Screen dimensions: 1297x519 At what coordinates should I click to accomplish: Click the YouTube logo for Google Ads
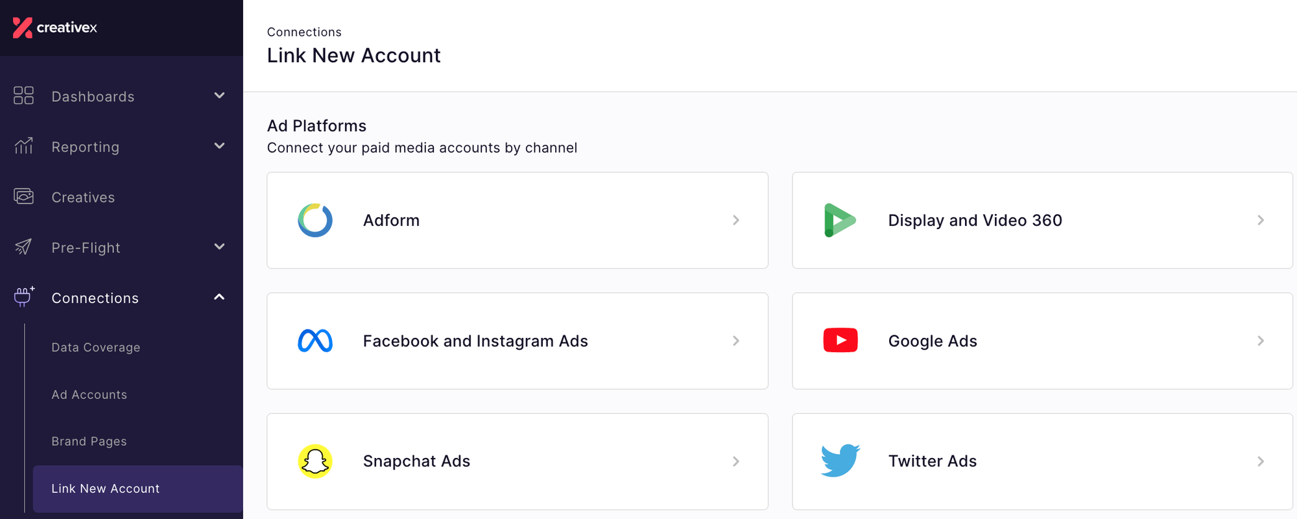(840, 341)
